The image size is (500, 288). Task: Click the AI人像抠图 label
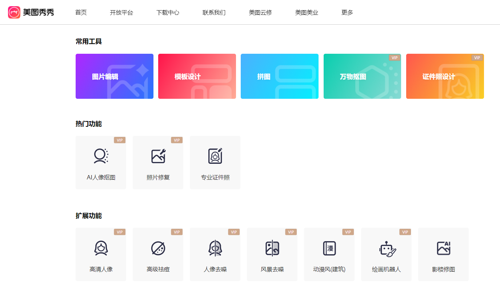point(101,178)
